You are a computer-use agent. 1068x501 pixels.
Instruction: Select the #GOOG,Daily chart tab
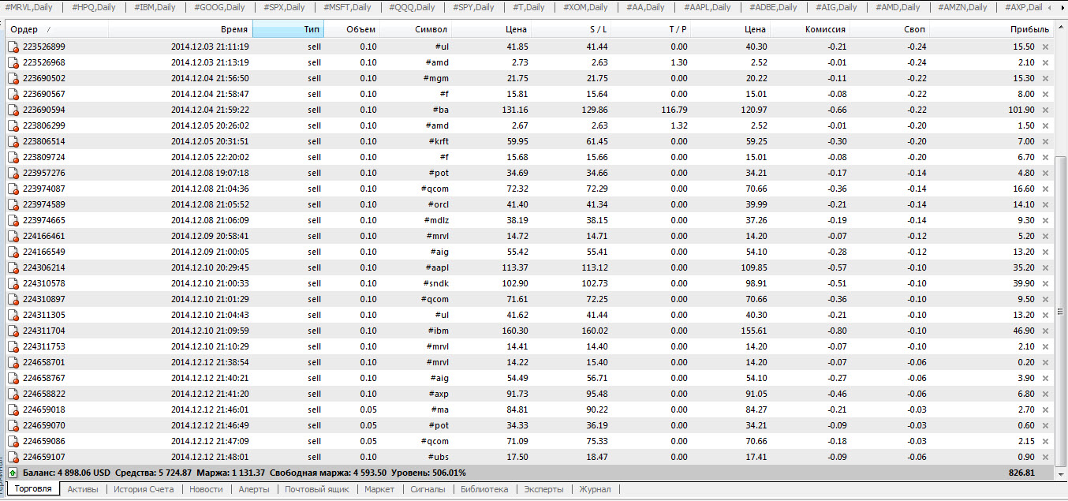click(219, 7)
